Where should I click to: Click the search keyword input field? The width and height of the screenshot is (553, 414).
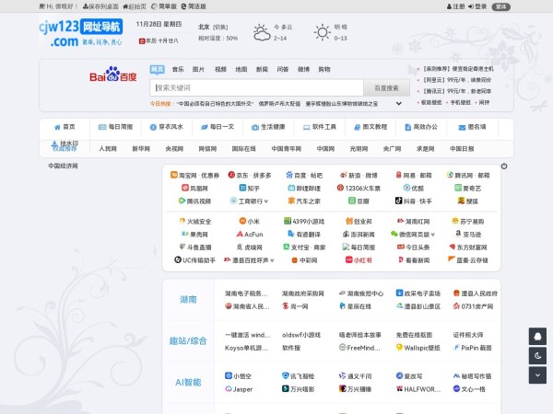pos(256,88)
